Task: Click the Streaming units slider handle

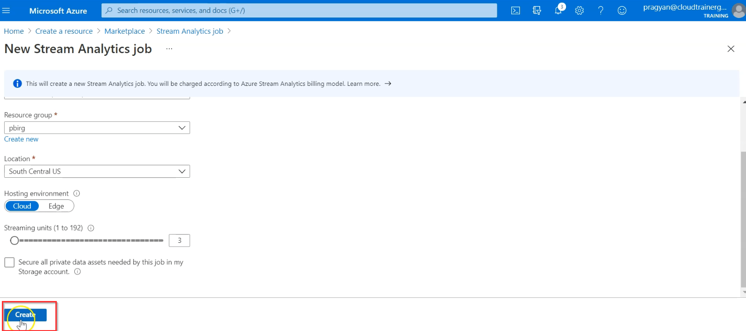Action: tap(14, 241)
